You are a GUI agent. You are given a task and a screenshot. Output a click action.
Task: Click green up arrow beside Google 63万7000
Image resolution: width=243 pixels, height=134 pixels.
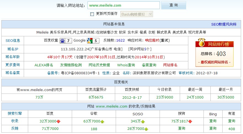click(102, 121)
